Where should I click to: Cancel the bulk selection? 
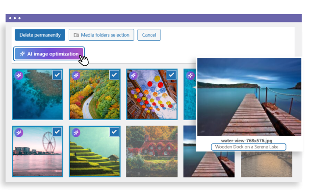(x=149, y=35)
